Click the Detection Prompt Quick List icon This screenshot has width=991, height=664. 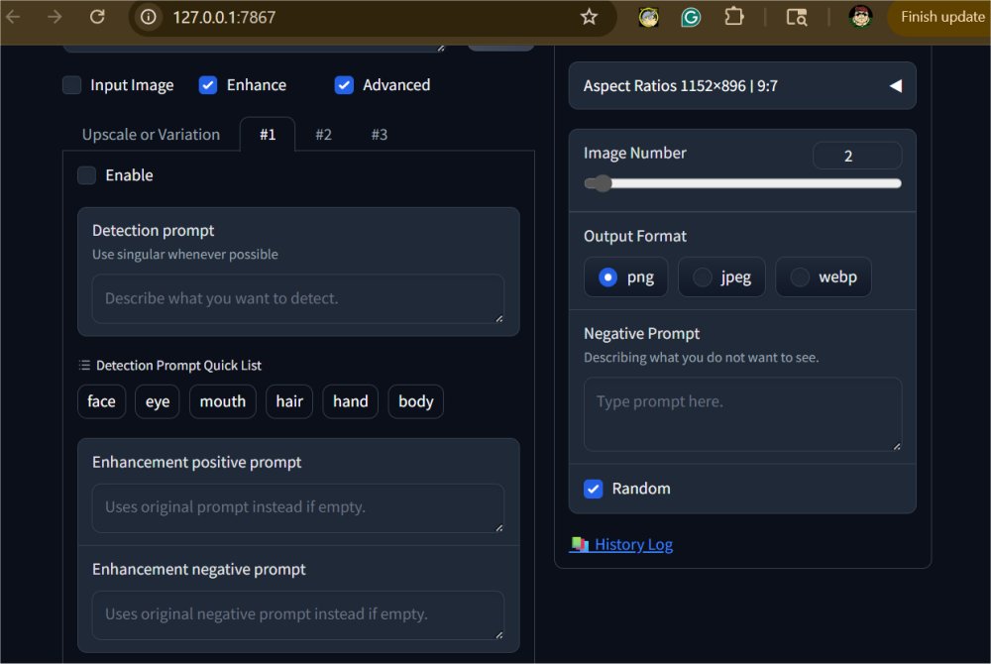[x=84, y=365]
